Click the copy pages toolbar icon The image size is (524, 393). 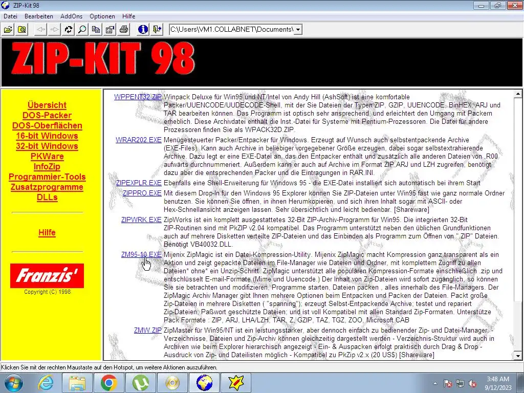click(x=96, y=29)
